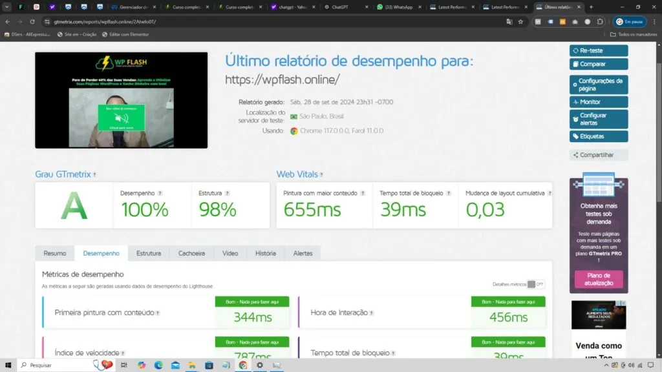Open a new browser tab
Screen dimensions: 662x372
pyautogui.click(x=591, y=6)
